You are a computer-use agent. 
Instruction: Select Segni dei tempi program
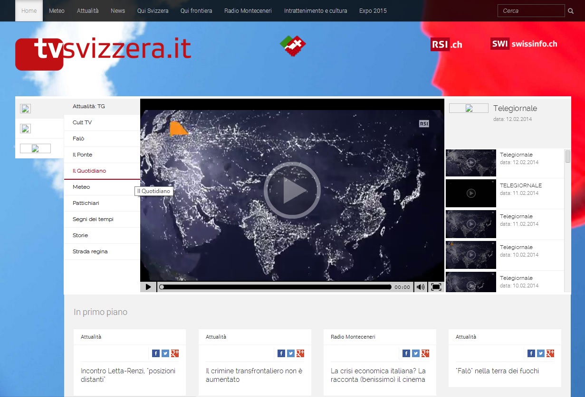(102, 219)
